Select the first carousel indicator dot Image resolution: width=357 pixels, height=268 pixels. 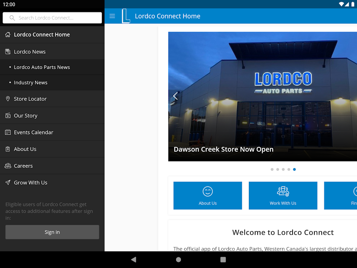[272, 169]
